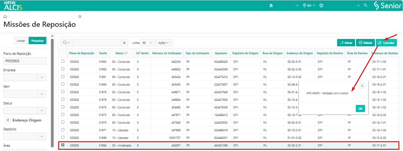Click the warehouse building icon in header
The image size is (403, 151).
(271, 5)
